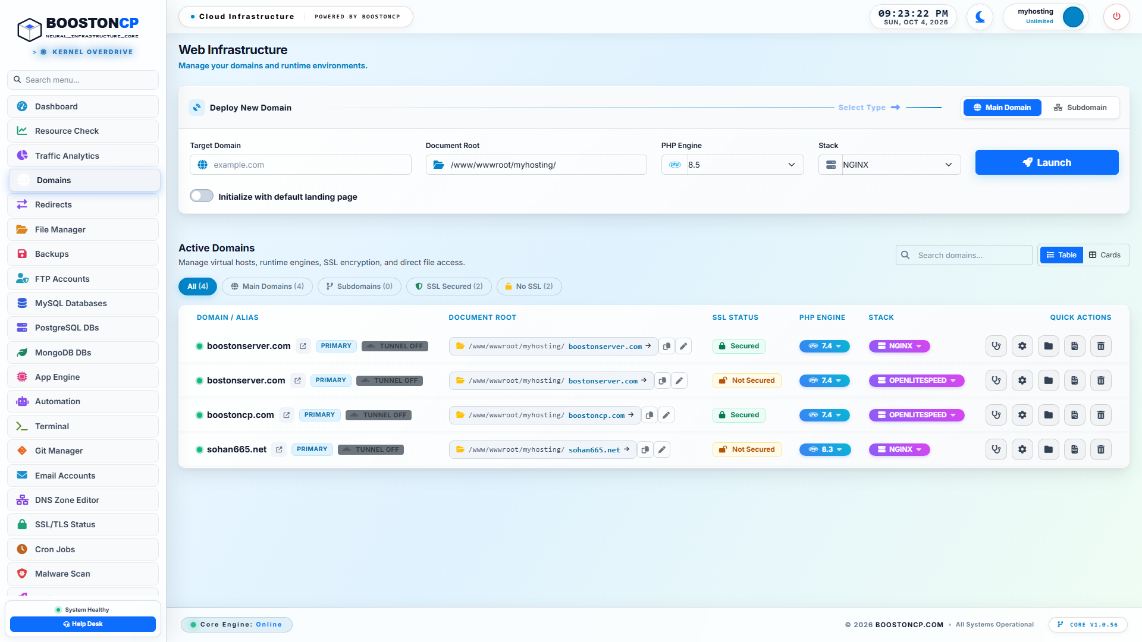
Task: Switch to Cards view
Action: pos(1105,255)
